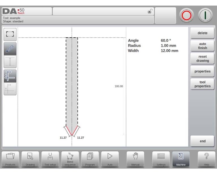217x174 pixels.
Task: Select the angle line input mode icon
Action: [x=10, y=76]
